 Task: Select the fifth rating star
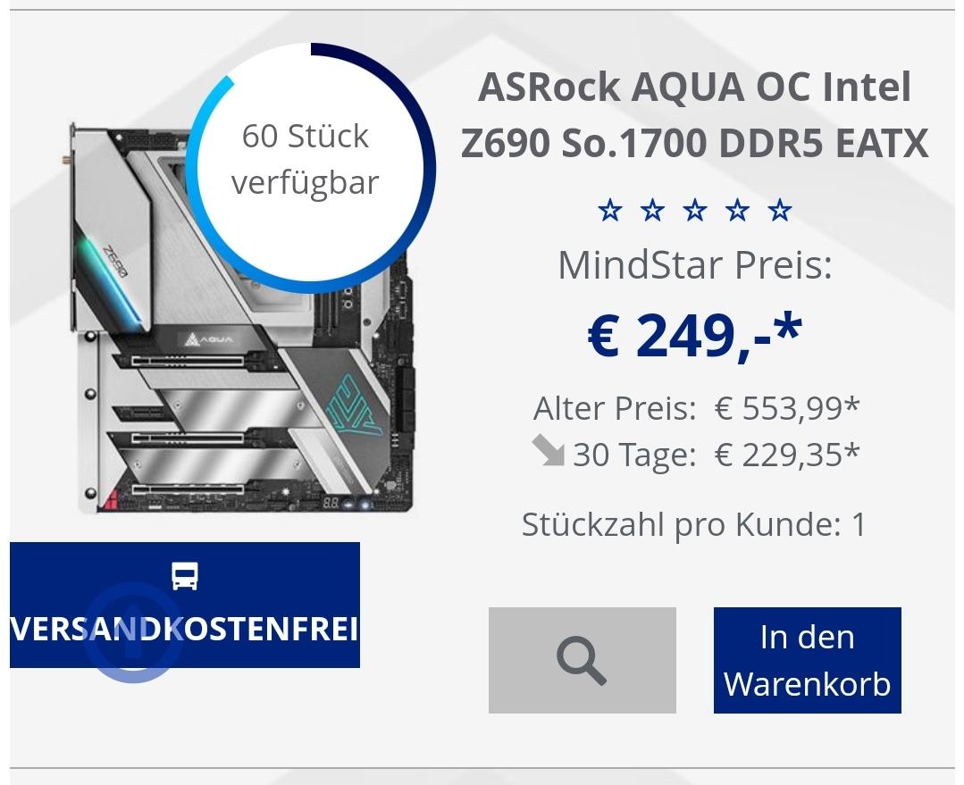(780, 211)
